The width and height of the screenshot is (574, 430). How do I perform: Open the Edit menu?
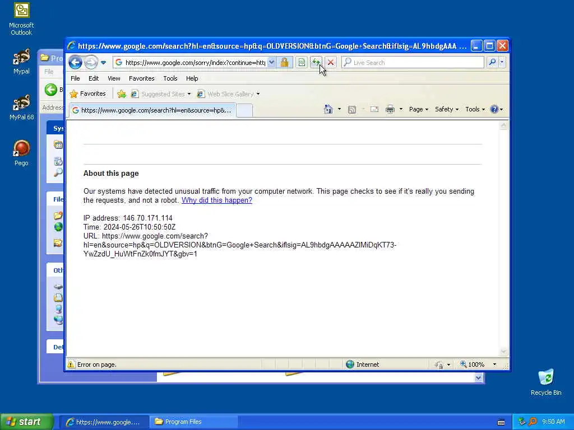click(94, 78)
